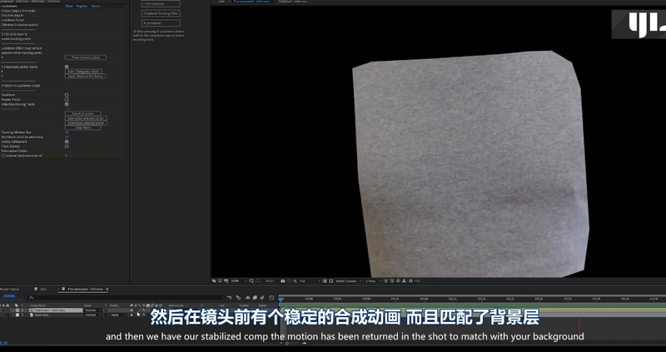Open blending mode dropdown for layer 2
This screenshot has width=666, height=352.
tap(93, 315)
